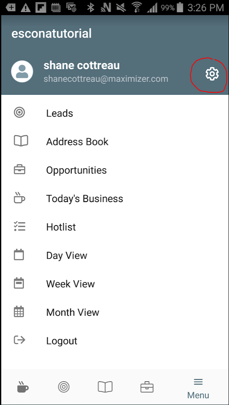Switch to the Leads target tab at bottom

pos(64,387)
